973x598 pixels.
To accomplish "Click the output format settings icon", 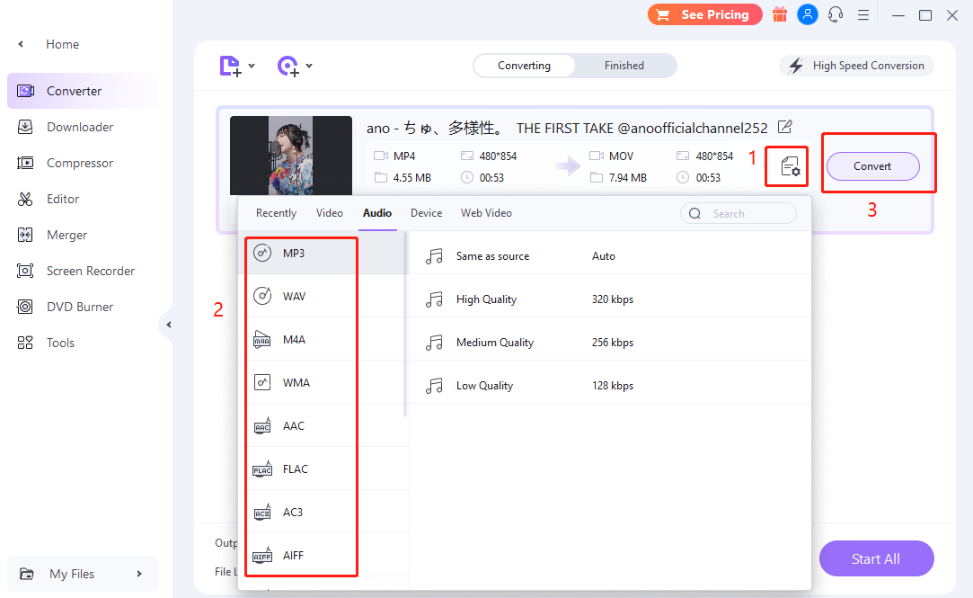I will [786, 165].
